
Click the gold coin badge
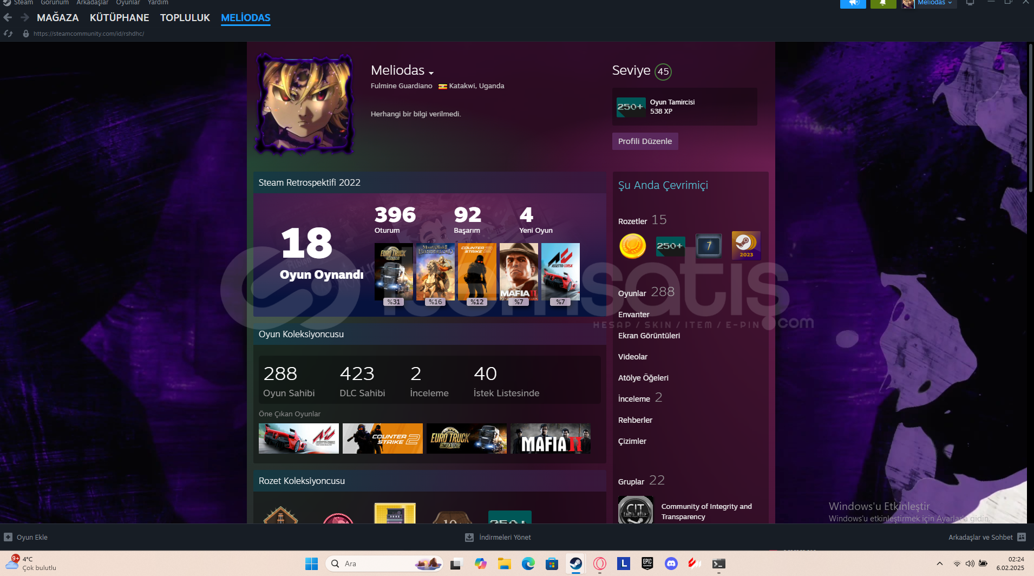click(632, 246)
